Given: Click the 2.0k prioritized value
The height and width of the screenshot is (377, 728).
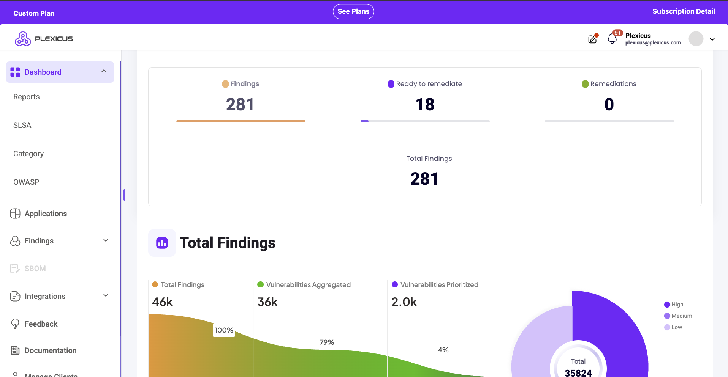Looking at the screenshot, I should coord(404,302).
